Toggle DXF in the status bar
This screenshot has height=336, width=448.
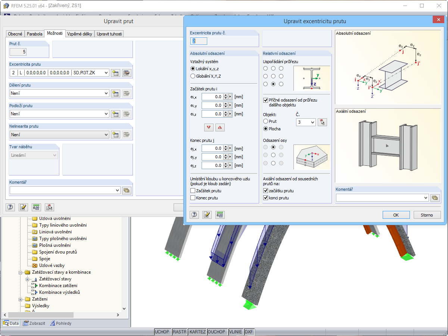(x=249, y=332)
